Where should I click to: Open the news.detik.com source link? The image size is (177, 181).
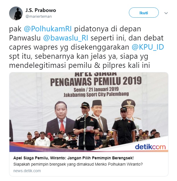coord(27,171)
